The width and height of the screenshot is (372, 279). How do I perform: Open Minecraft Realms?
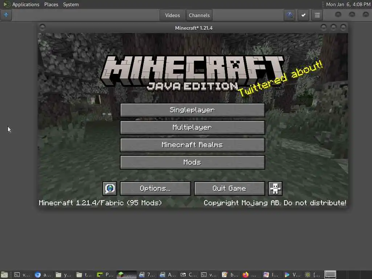click(193, 145)
